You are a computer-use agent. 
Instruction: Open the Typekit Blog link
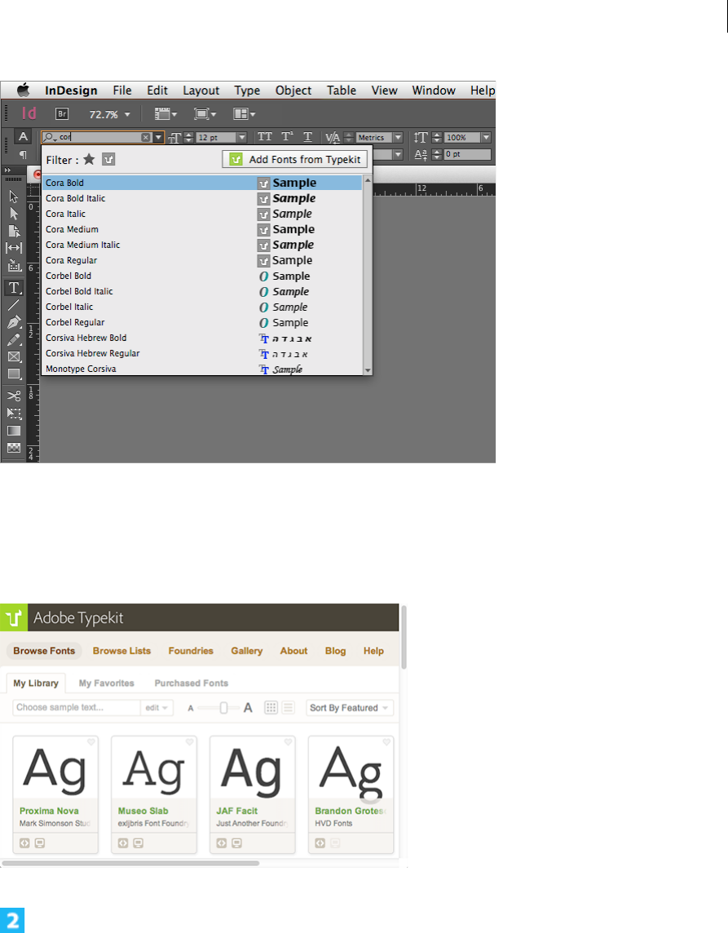pos(335,651)
